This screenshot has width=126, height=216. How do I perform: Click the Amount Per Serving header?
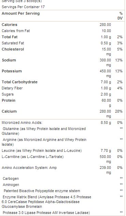(20, 13)
